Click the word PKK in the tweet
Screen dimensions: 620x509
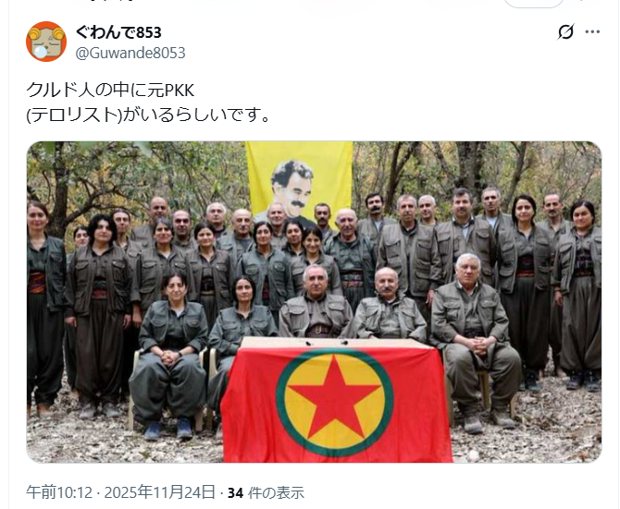[180, 91]
